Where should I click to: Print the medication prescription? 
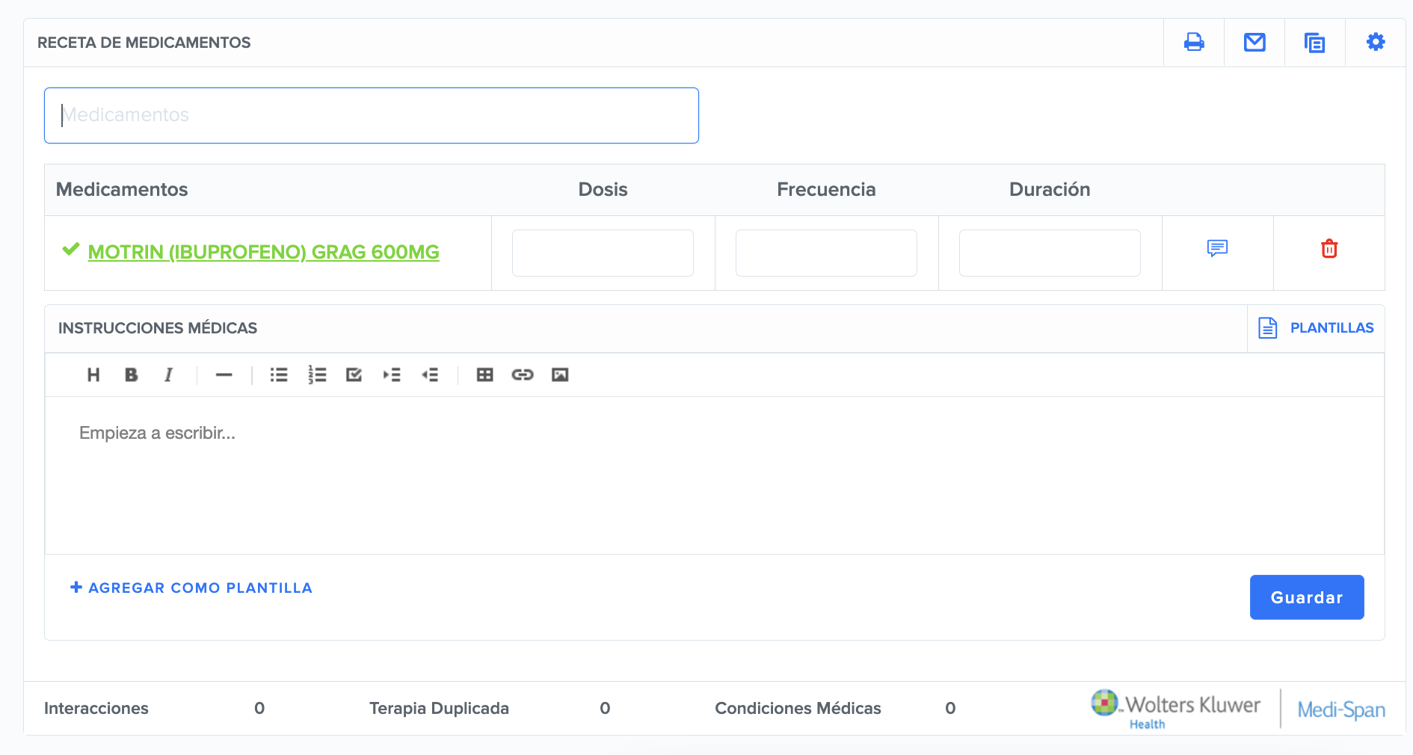click(1194, 42)
